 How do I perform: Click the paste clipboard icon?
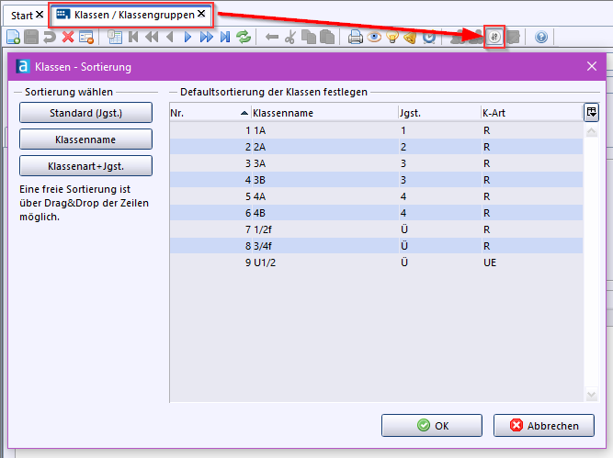327,37
